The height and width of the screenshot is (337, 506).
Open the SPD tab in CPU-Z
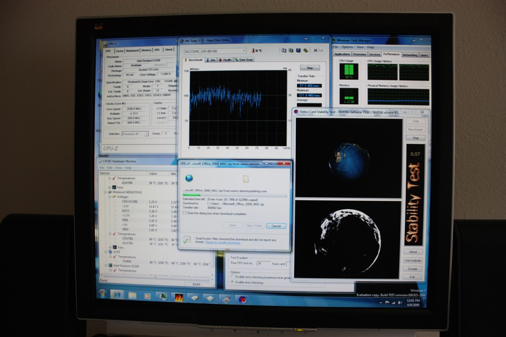(x=157, y=50)
